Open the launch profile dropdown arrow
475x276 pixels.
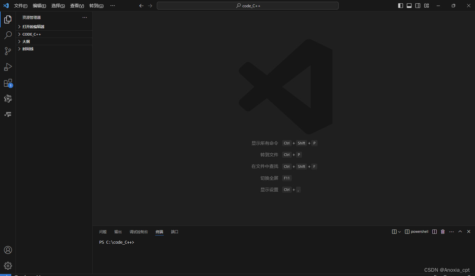(x=399, y=231)
